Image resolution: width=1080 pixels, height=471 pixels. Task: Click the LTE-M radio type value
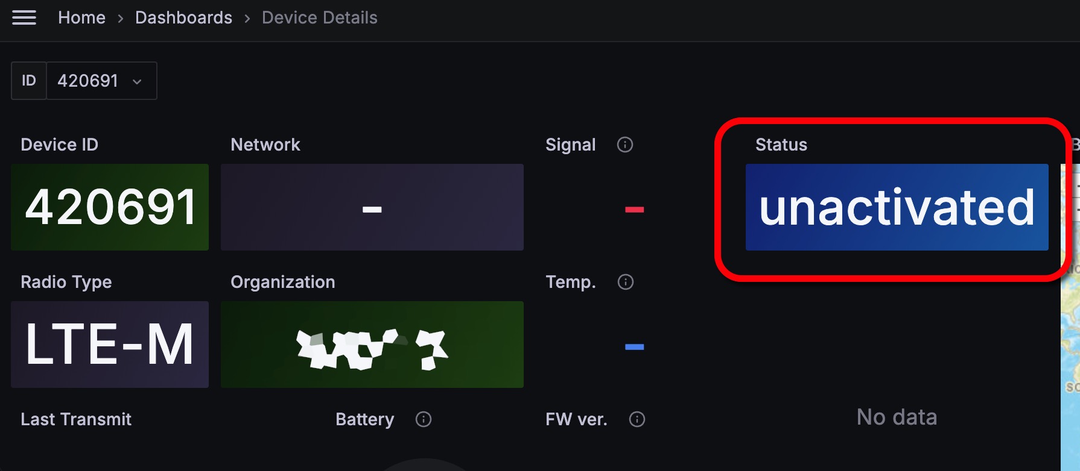tap(110, 345)
